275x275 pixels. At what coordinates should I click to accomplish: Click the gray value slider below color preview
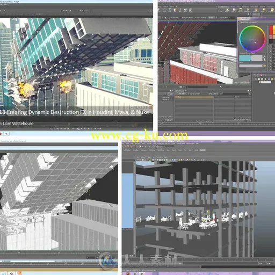[x=251, y=66]
